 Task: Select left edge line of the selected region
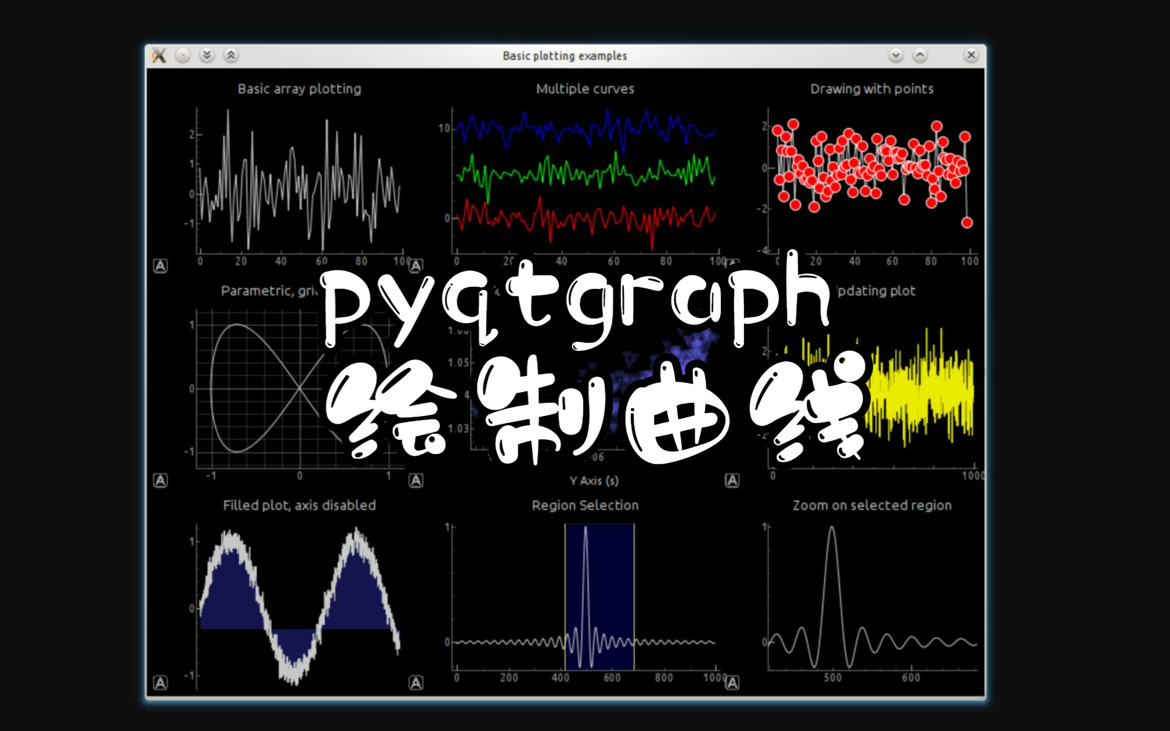coord(565,598)
